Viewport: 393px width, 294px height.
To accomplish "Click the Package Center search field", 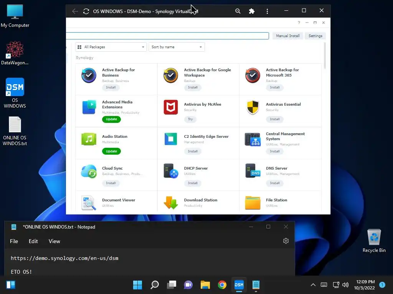I will [x=167, y=36].
